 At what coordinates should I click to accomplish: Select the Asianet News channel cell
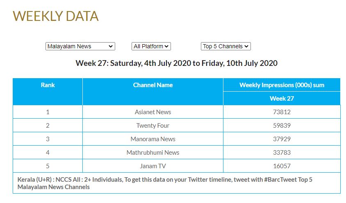tap(153, 112)
